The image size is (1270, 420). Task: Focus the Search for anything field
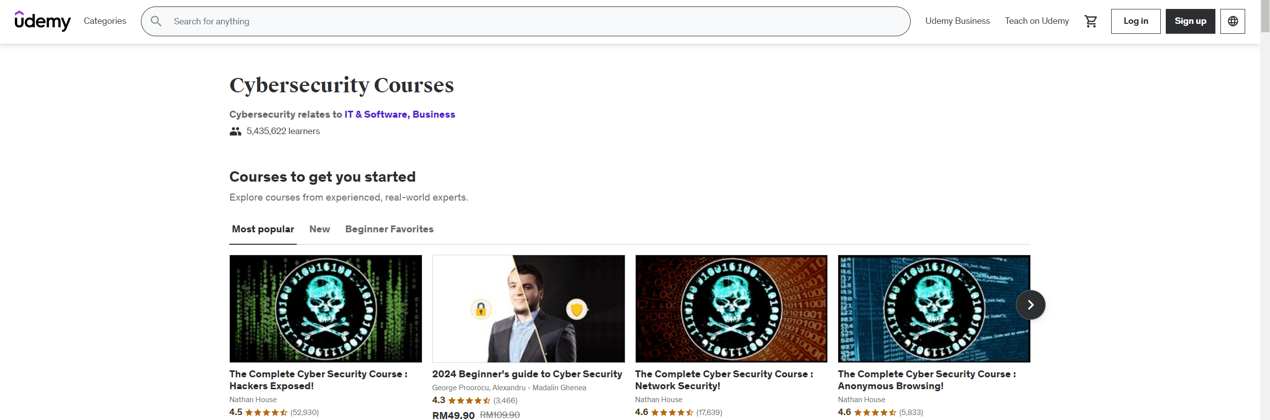(526, 21)
